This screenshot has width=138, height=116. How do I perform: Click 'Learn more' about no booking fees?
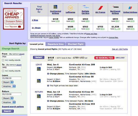click(120, 58)
